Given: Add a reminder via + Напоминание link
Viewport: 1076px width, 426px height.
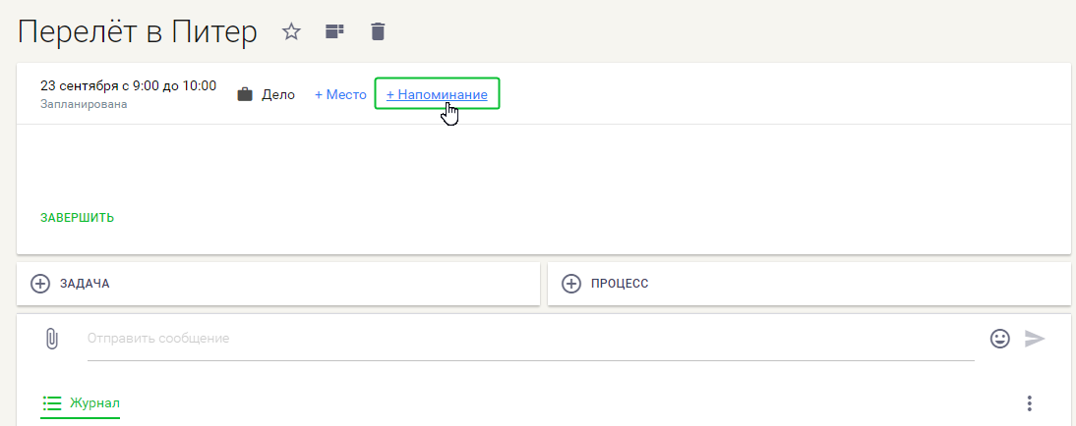Looking at the screenshot, I should click(x=437, y=94).
